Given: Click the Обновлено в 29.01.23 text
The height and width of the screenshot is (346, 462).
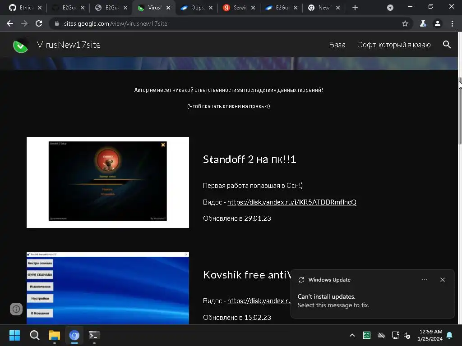Looking at the screenshot, I should pos(237,219).
